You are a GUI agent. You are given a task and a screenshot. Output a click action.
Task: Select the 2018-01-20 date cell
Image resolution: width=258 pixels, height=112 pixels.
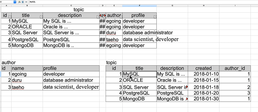(x=204, y=93)
